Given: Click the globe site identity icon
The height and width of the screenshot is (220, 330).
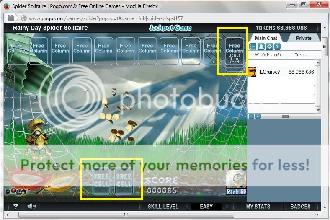Looking at the screenshot, I should coord(24,18).
